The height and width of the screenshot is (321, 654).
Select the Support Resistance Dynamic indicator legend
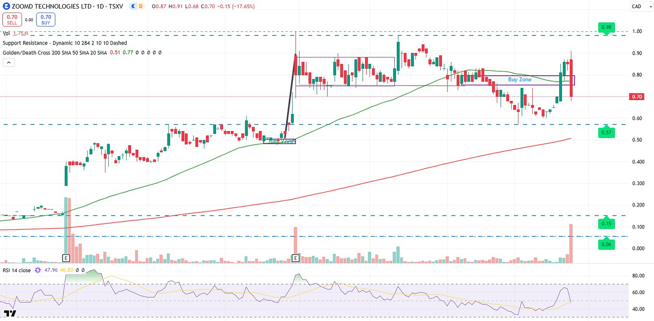tap(65, 43)
